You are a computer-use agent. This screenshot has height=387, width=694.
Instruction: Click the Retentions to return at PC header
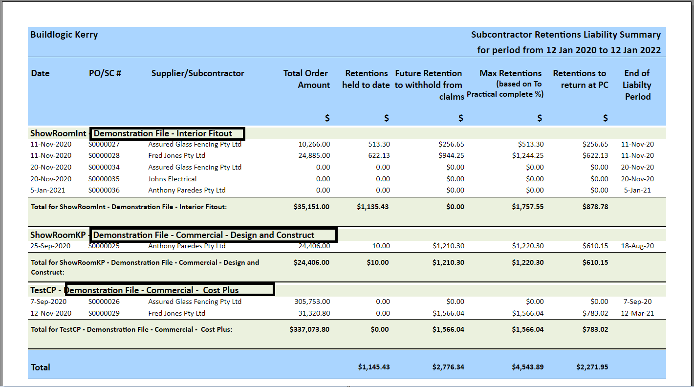coord(581,79)
